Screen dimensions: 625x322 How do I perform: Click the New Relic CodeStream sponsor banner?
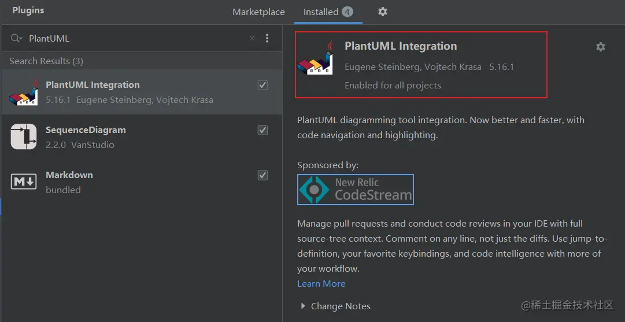(x=356, y=190)
